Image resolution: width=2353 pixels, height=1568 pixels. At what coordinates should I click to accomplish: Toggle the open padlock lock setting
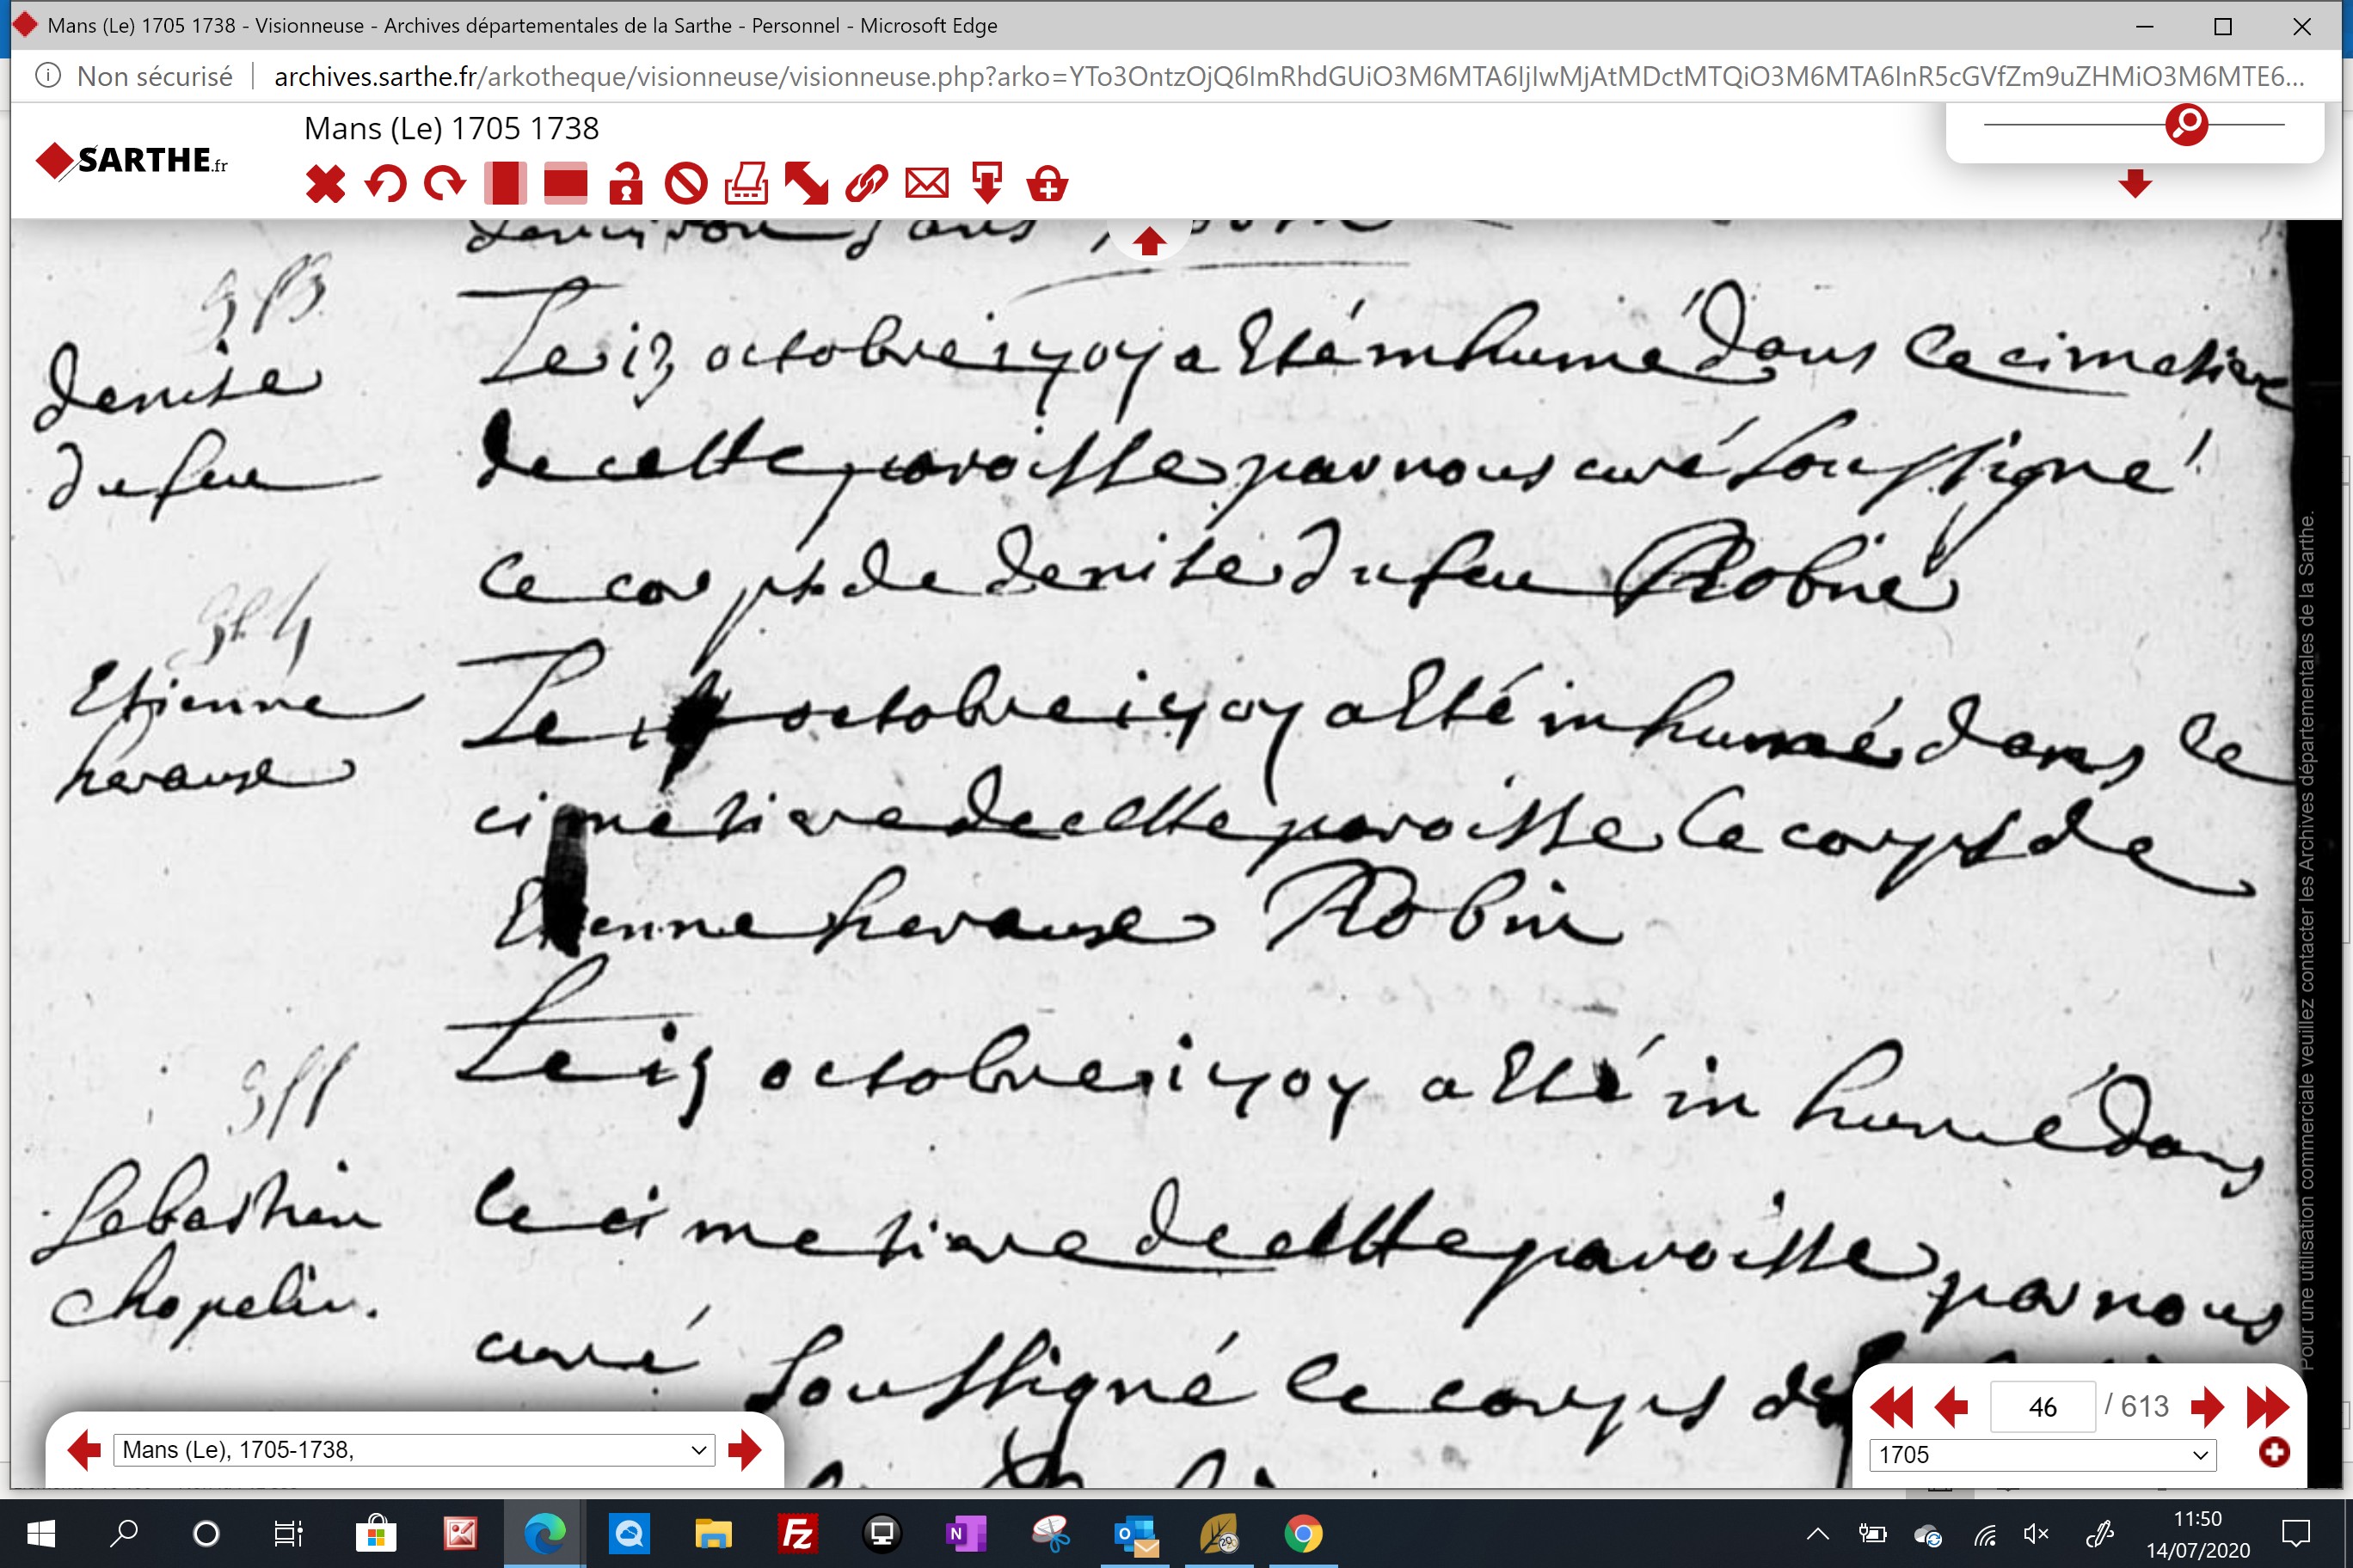pos(626,184)
